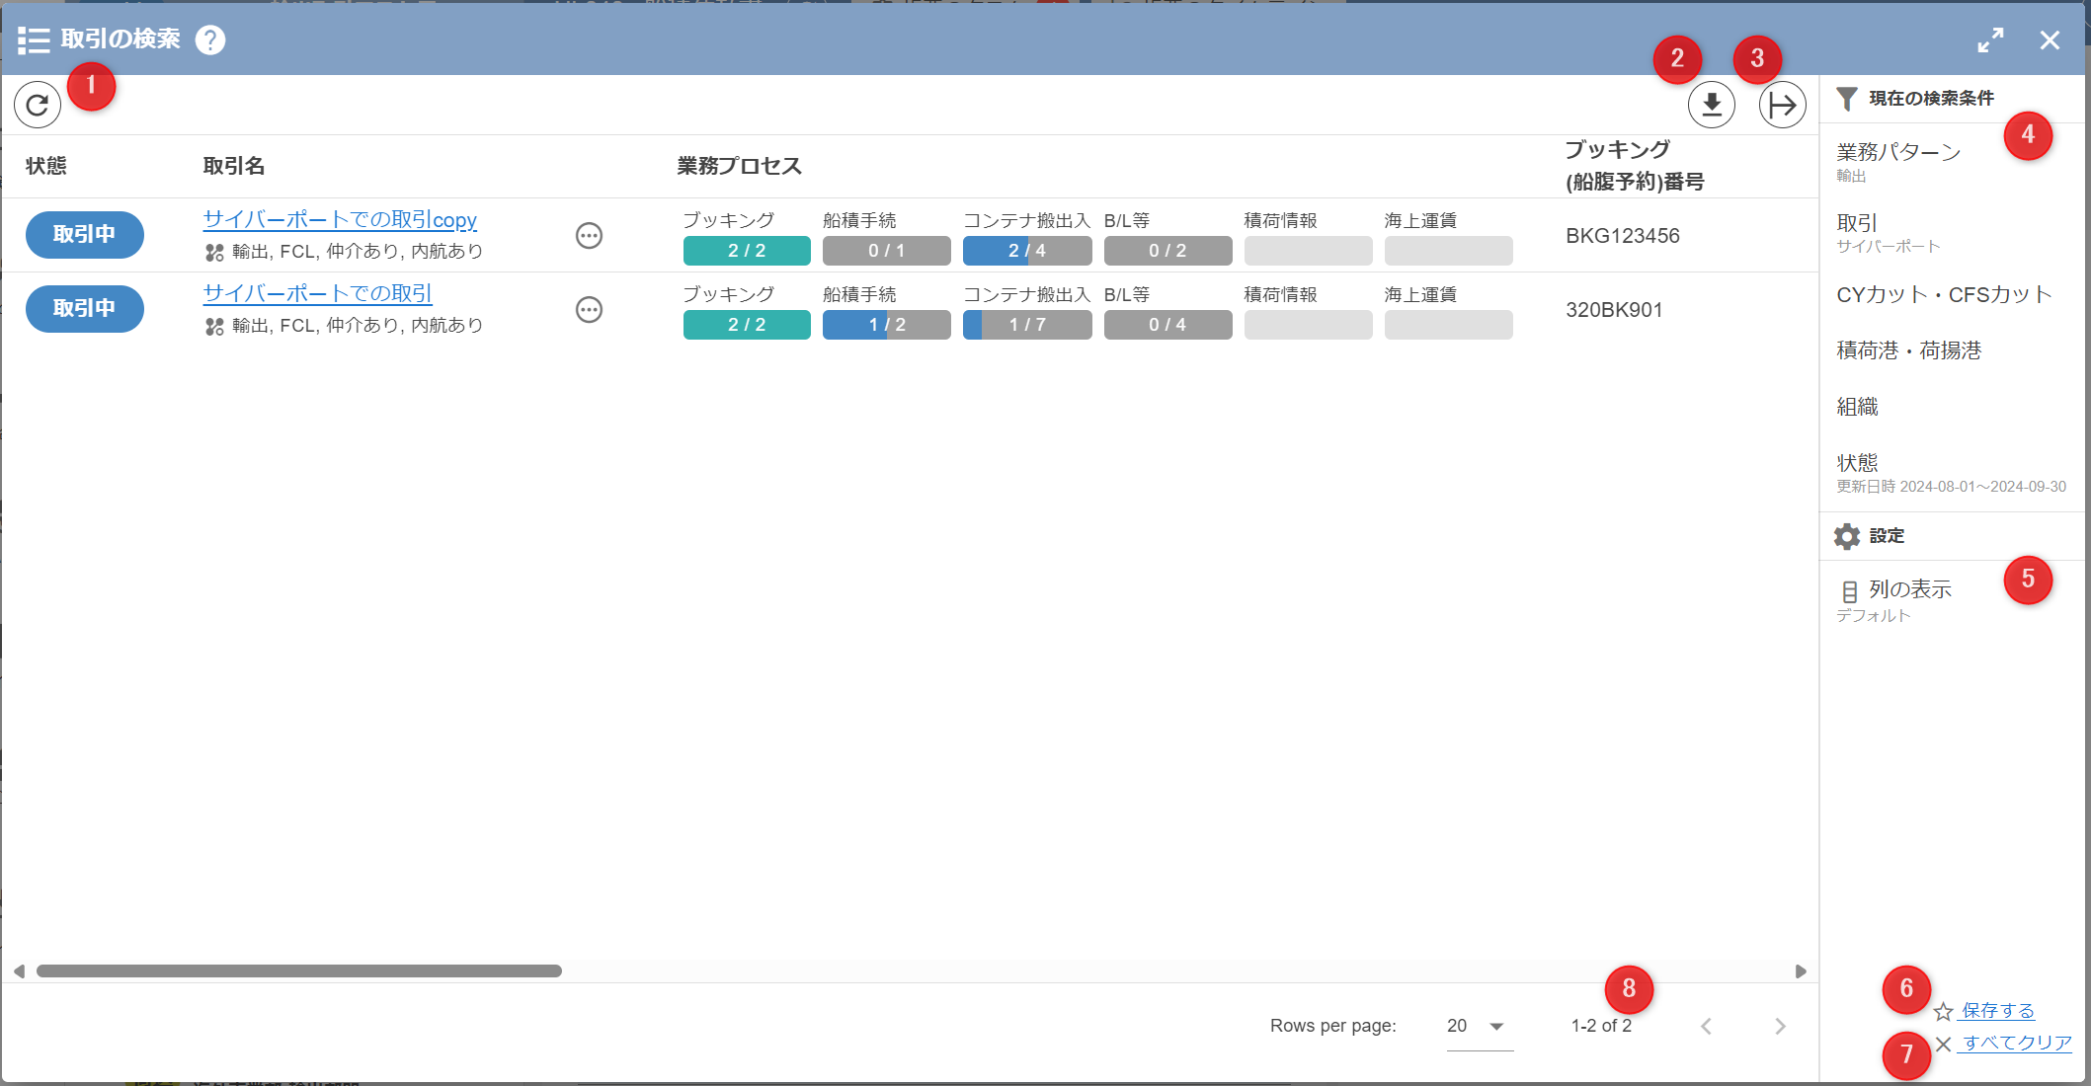Click すべてクリア to clear conditions
The image size is (2091, 1086).
pos(2016,1044)
